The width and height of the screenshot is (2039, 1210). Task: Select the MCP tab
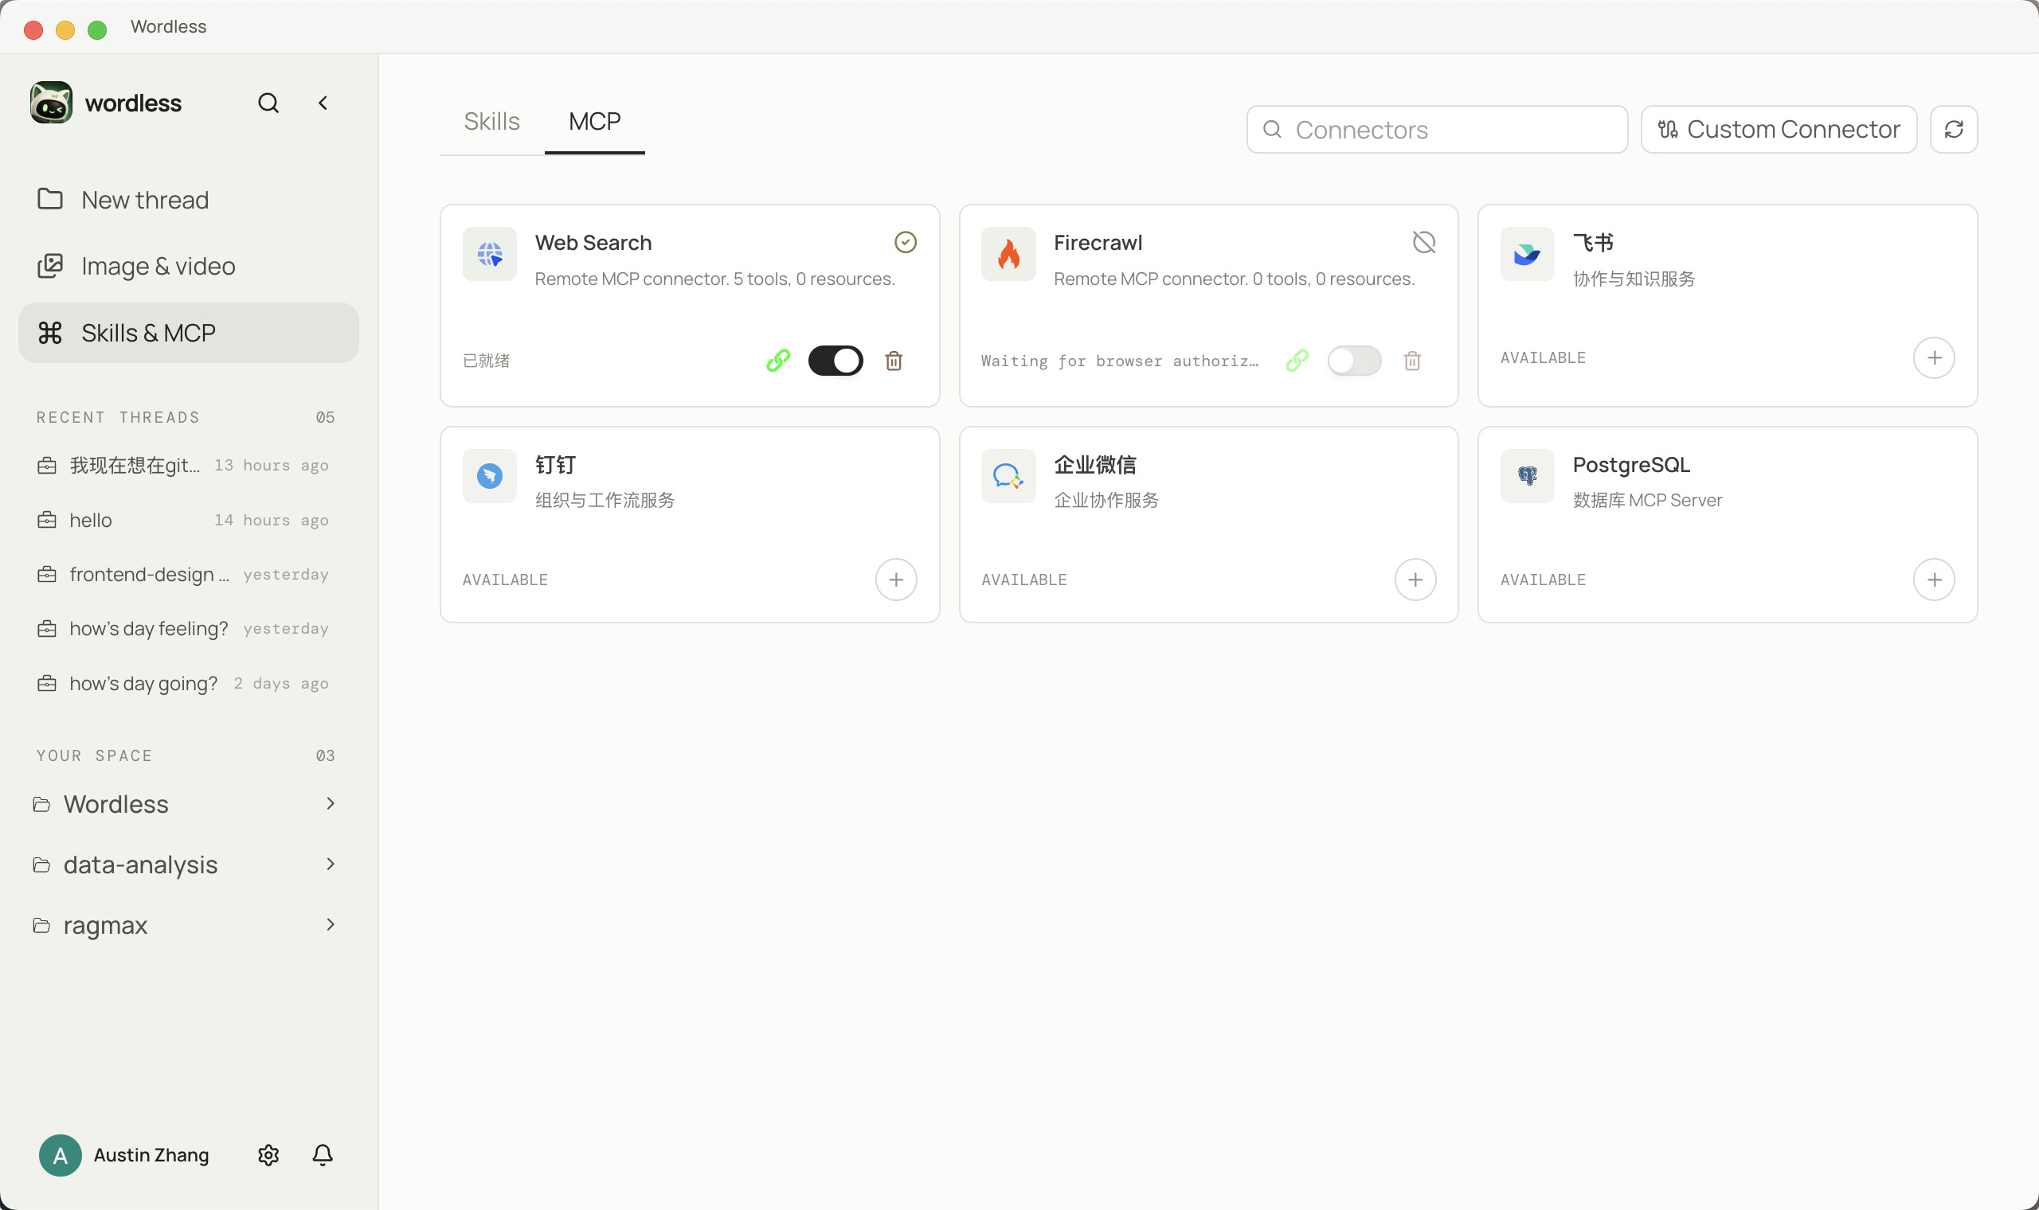coord(594,122)
